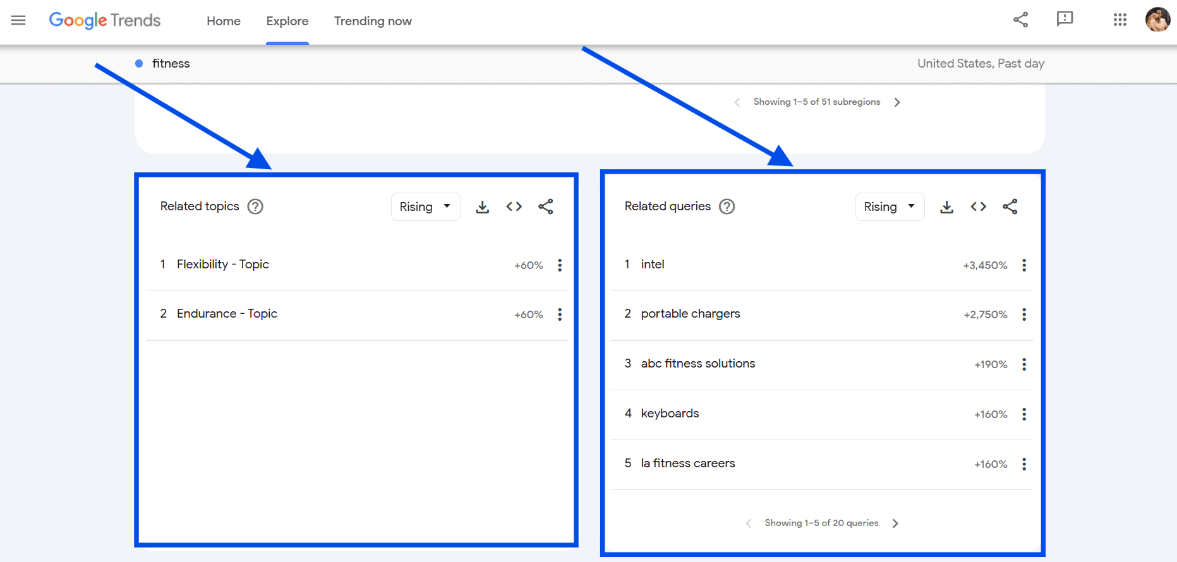Go to previous subregions page
The image size is (1177, 562).
pyautogui.click(x=737, y=102)
